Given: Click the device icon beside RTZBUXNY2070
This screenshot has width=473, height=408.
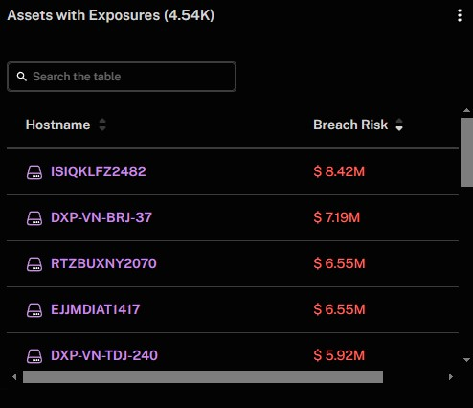Looking at the screenshot, I should [x=34, y=264].
